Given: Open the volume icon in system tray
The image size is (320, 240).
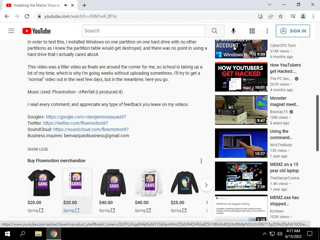Looking at the screenshot, I should (x=280, y=234).
